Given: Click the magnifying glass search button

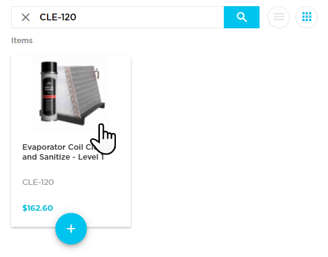Looking at the screenshot, I should (x=242, y=17).
